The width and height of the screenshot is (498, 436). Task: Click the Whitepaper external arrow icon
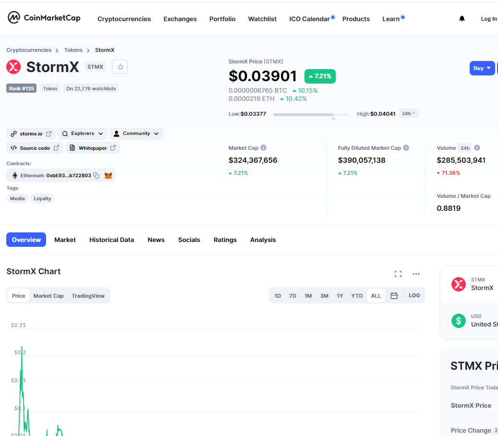113,148
